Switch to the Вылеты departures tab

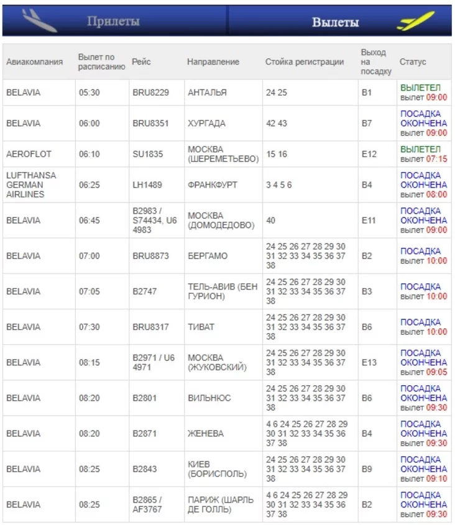tap(335, 22)
